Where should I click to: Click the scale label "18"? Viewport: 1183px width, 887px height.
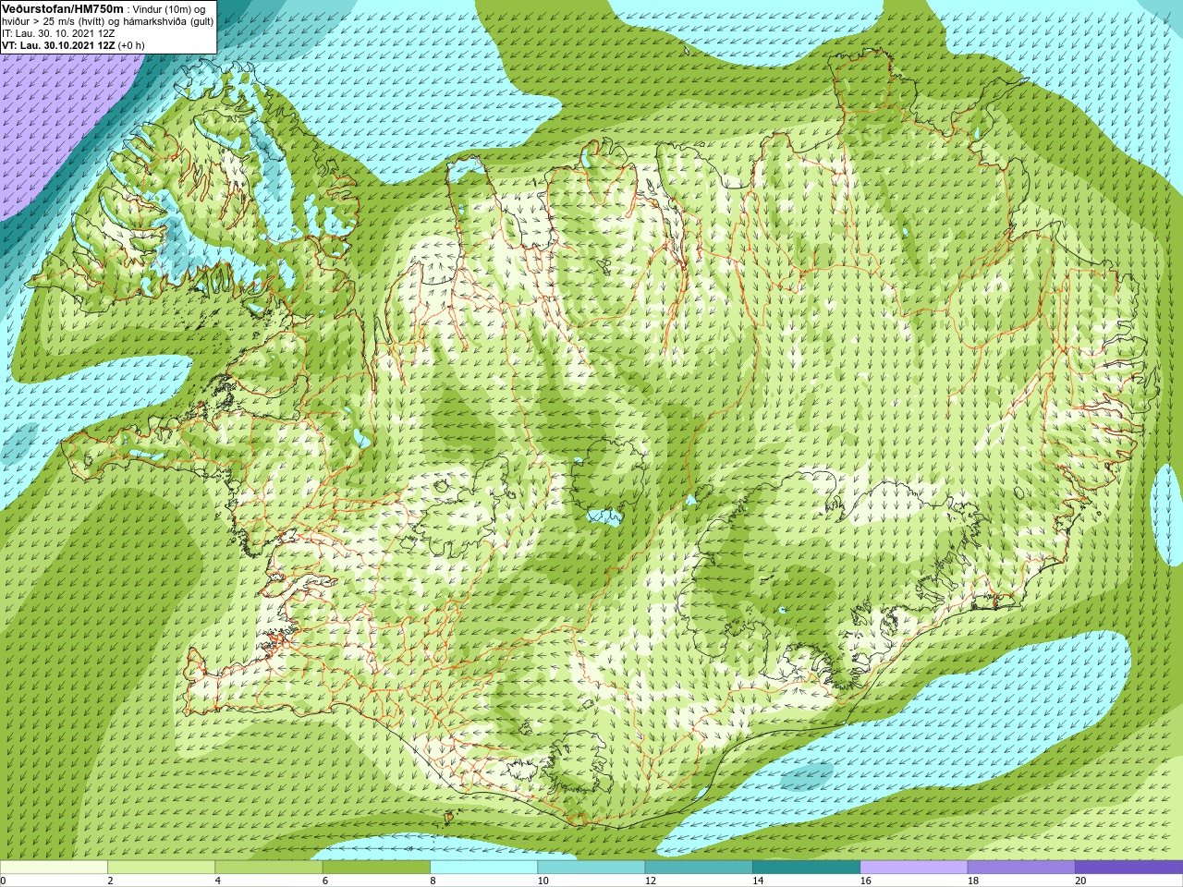pyautogui.click(x=972, y=881)
